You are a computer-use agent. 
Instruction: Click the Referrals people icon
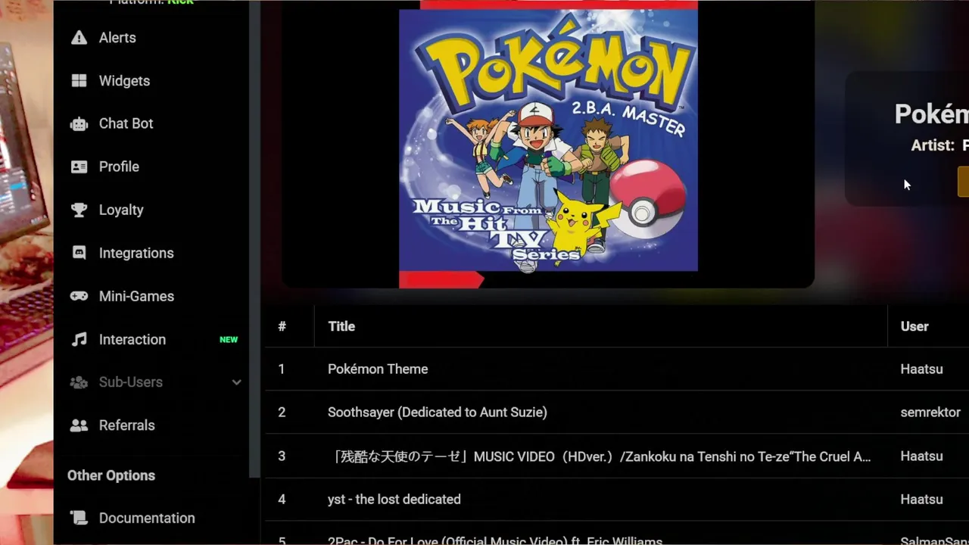click(79, 425)
